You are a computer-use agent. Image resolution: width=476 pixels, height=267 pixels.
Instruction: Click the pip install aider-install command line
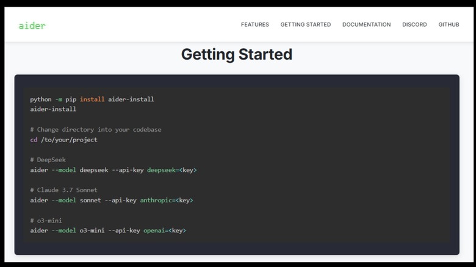click(92, 99)
